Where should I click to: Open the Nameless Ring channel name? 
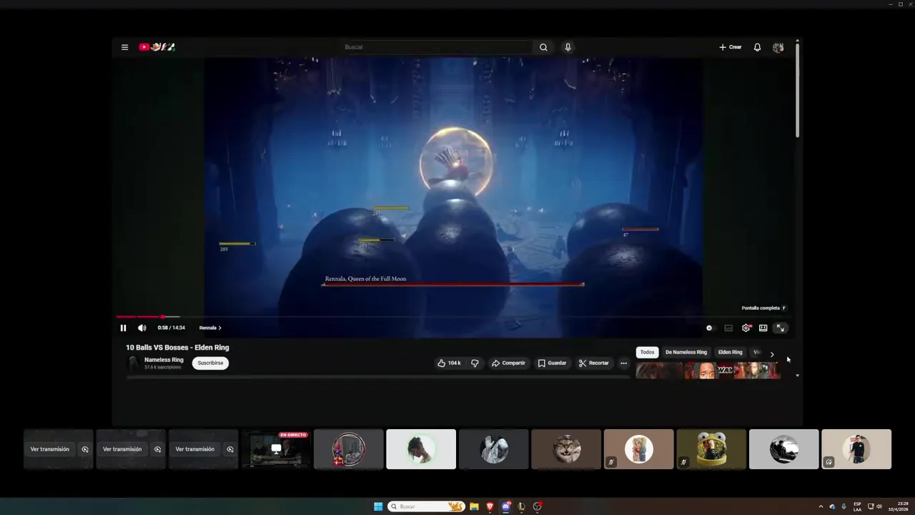(164, 360)
